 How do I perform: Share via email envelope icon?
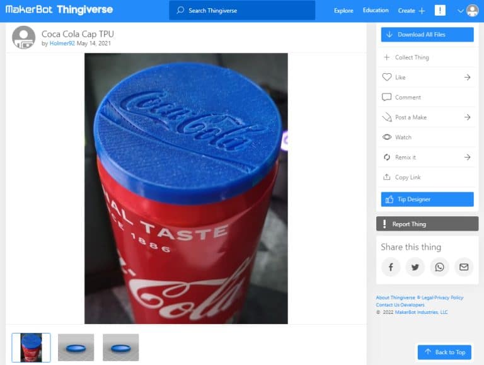point(464,267)
